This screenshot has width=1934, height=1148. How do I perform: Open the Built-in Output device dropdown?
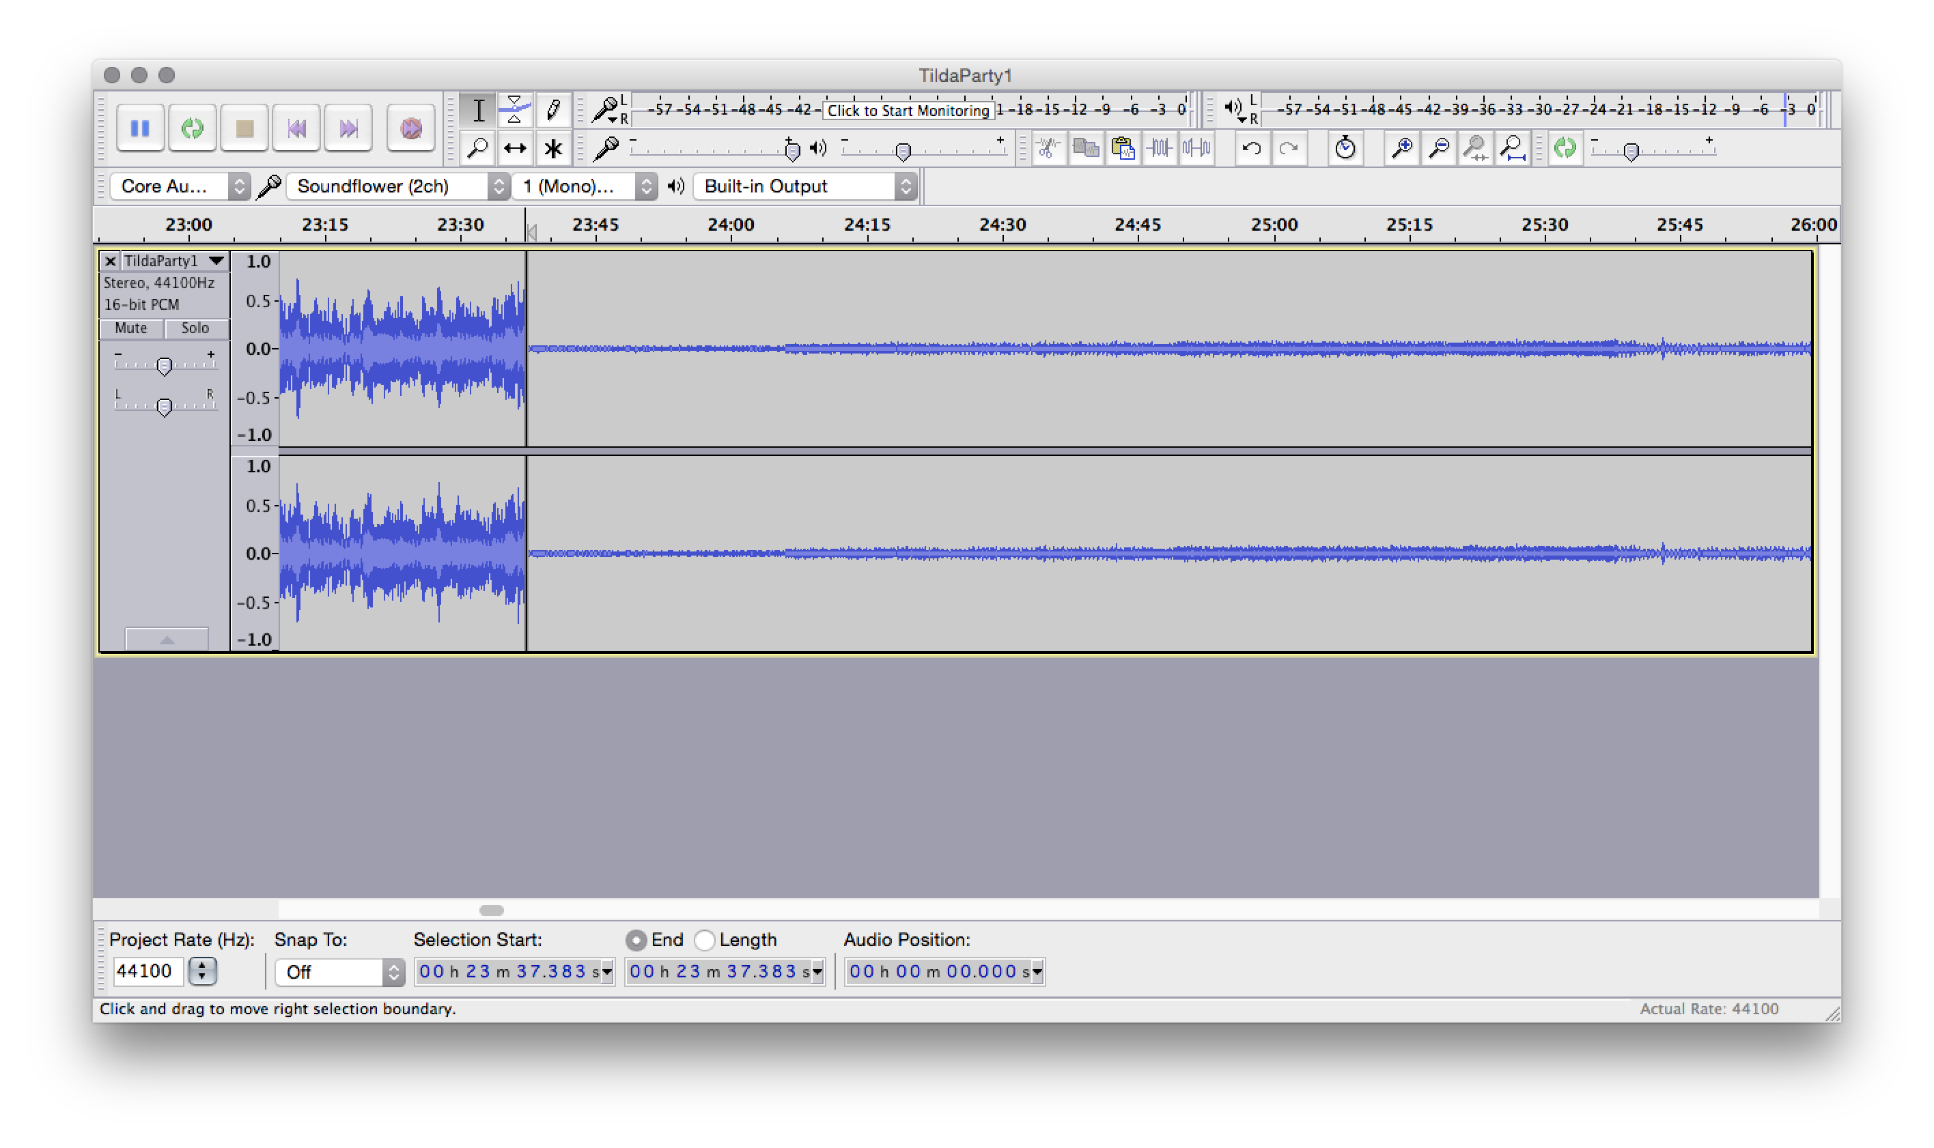click(806, 186)
